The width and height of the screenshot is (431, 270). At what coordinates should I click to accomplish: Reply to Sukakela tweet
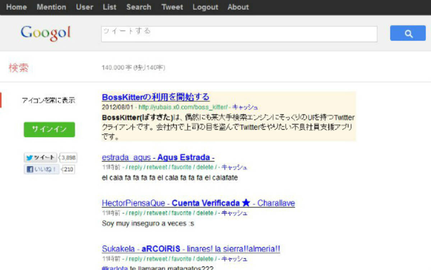(x=135, y=259)
